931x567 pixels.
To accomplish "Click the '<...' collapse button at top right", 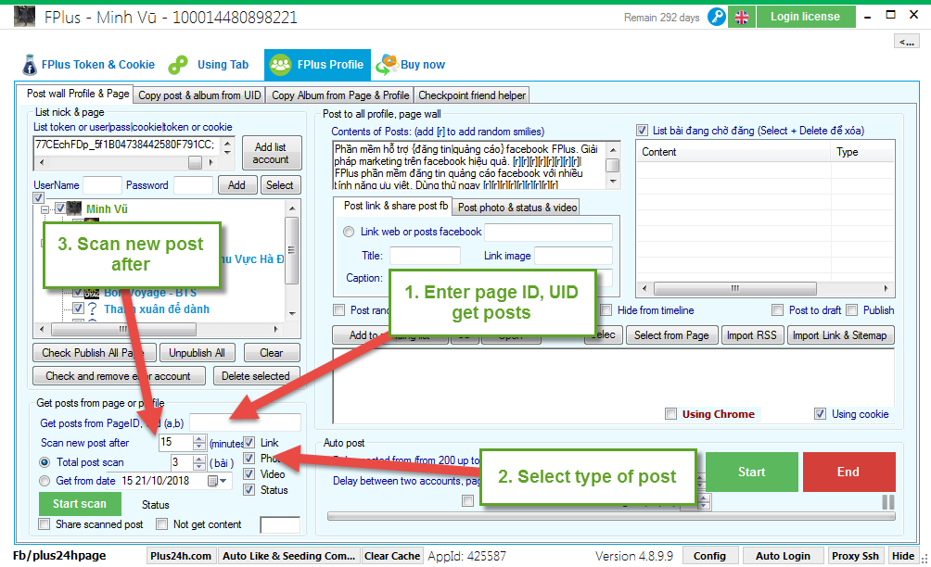I will point(907,42).
